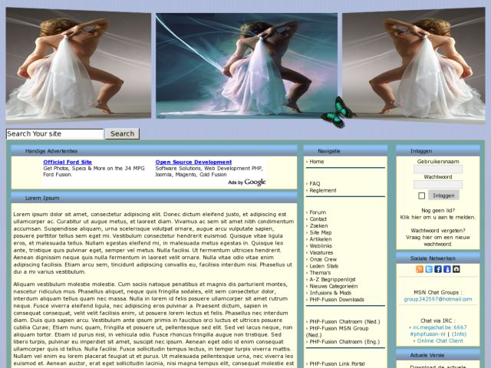
Task: Open PHP-Fusion Chatroom (Ned.) link
Action: point(344,322)
